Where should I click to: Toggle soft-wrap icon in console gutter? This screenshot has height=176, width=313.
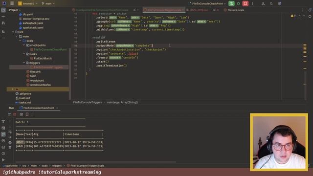pyautogui.click(x=10, y=132)
